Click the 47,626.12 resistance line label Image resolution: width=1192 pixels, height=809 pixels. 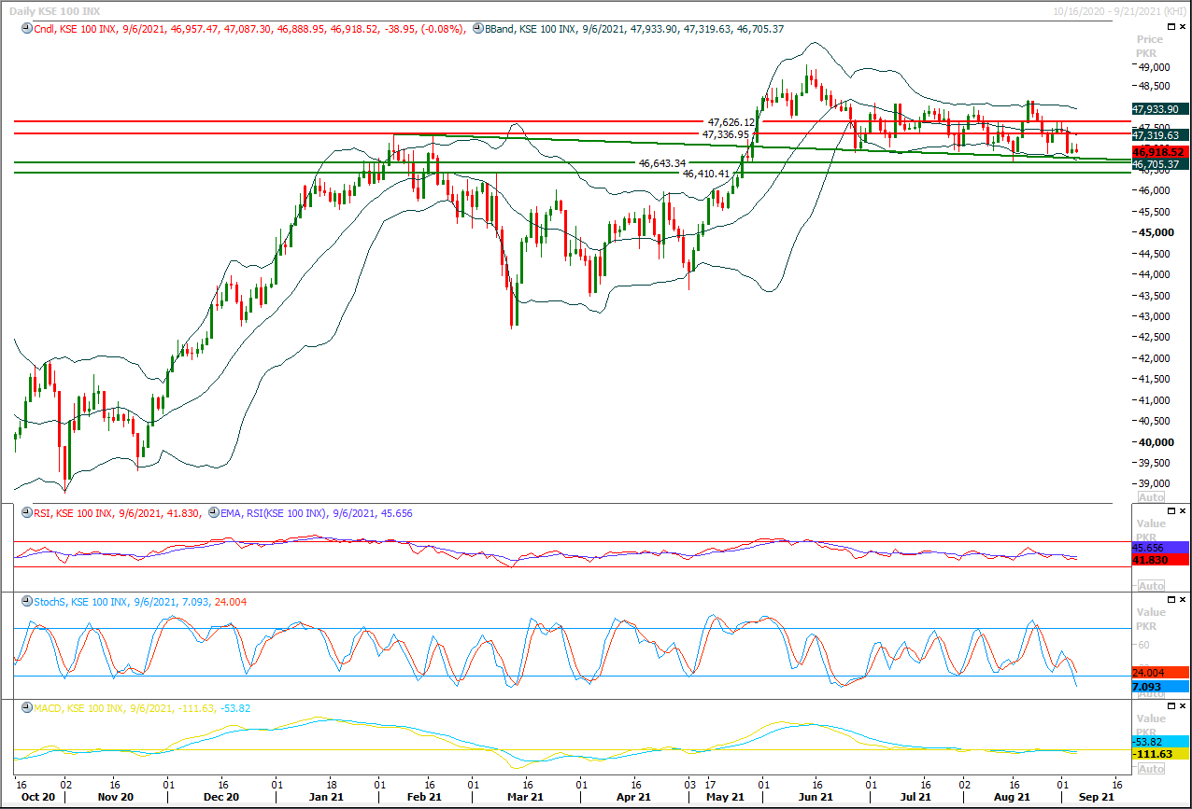(x=731, y=122)
